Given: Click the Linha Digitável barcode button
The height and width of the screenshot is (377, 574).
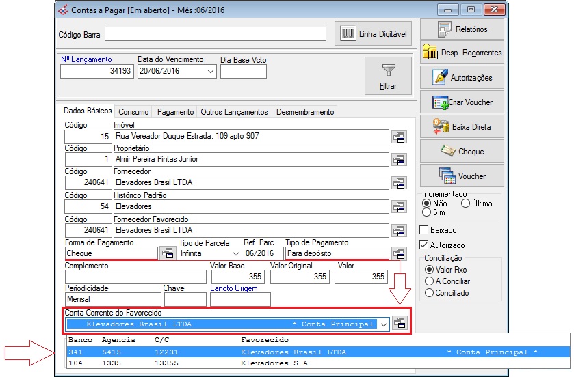Looking at the screenshot, I should click(x=374, y=33).
